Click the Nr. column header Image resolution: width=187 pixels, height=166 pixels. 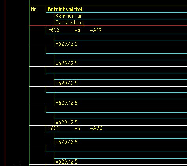click(x=34, y=9)
